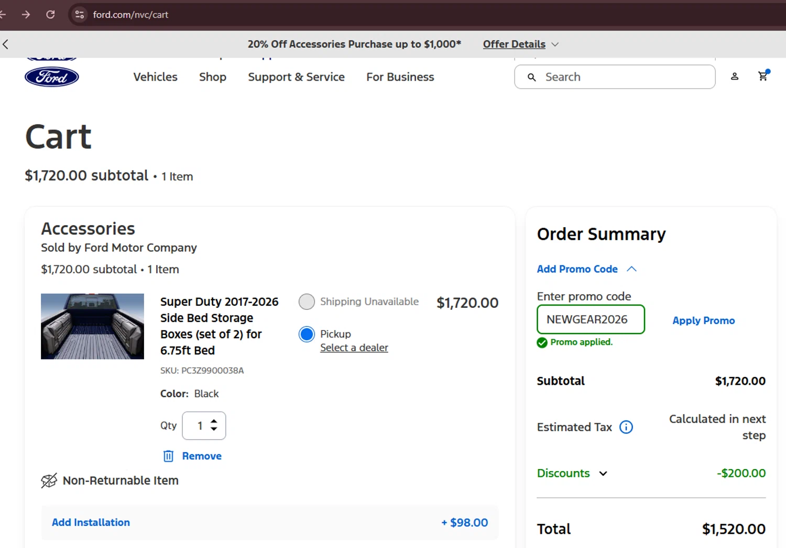Screen dimensions: 786x548
Task: Click the search magnifier icon
Action: (531, 77)
